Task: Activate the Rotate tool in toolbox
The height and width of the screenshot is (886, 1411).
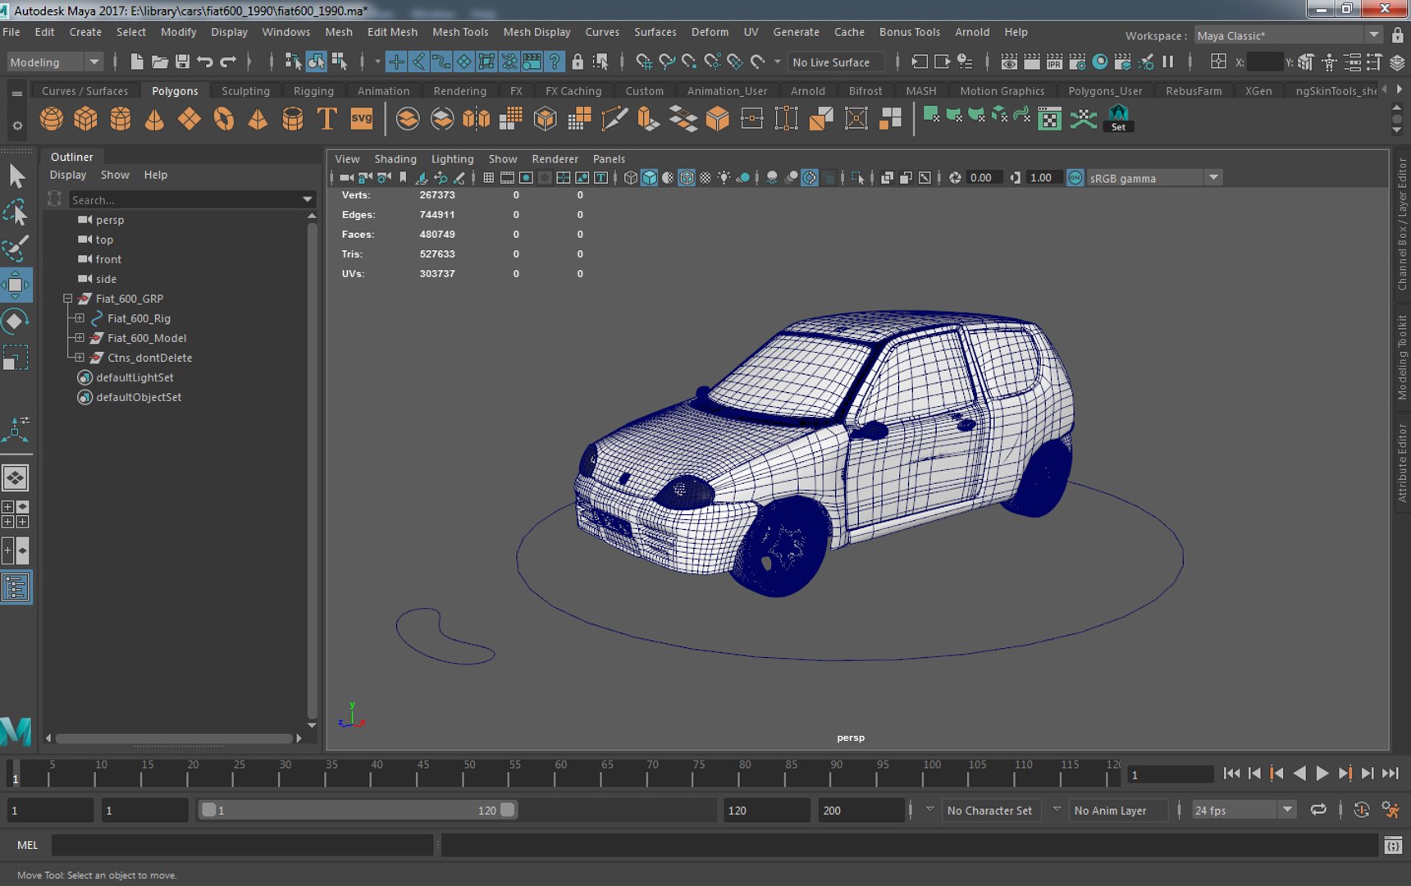Action: point(16,321)
